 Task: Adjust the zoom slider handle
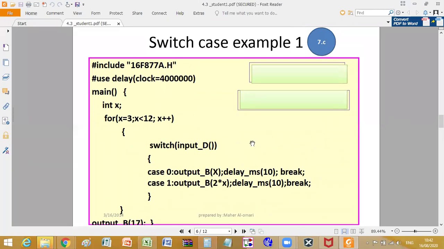point(415,231)
